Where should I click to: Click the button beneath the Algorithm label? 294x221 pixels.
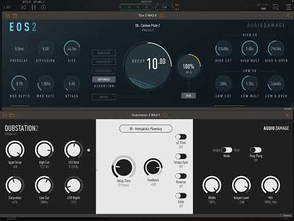click(104, 96)
